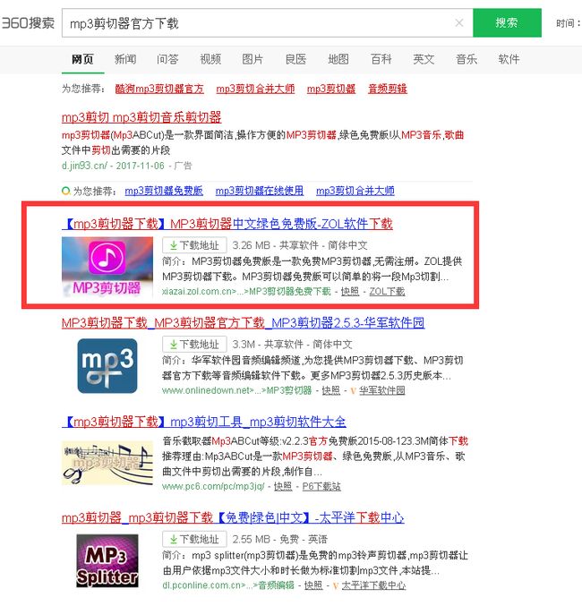The width and height of the screenshot is (582, 606).
Task: Open the red mp3剪切合并大师 suggestion link
Action: pos(255,89)
